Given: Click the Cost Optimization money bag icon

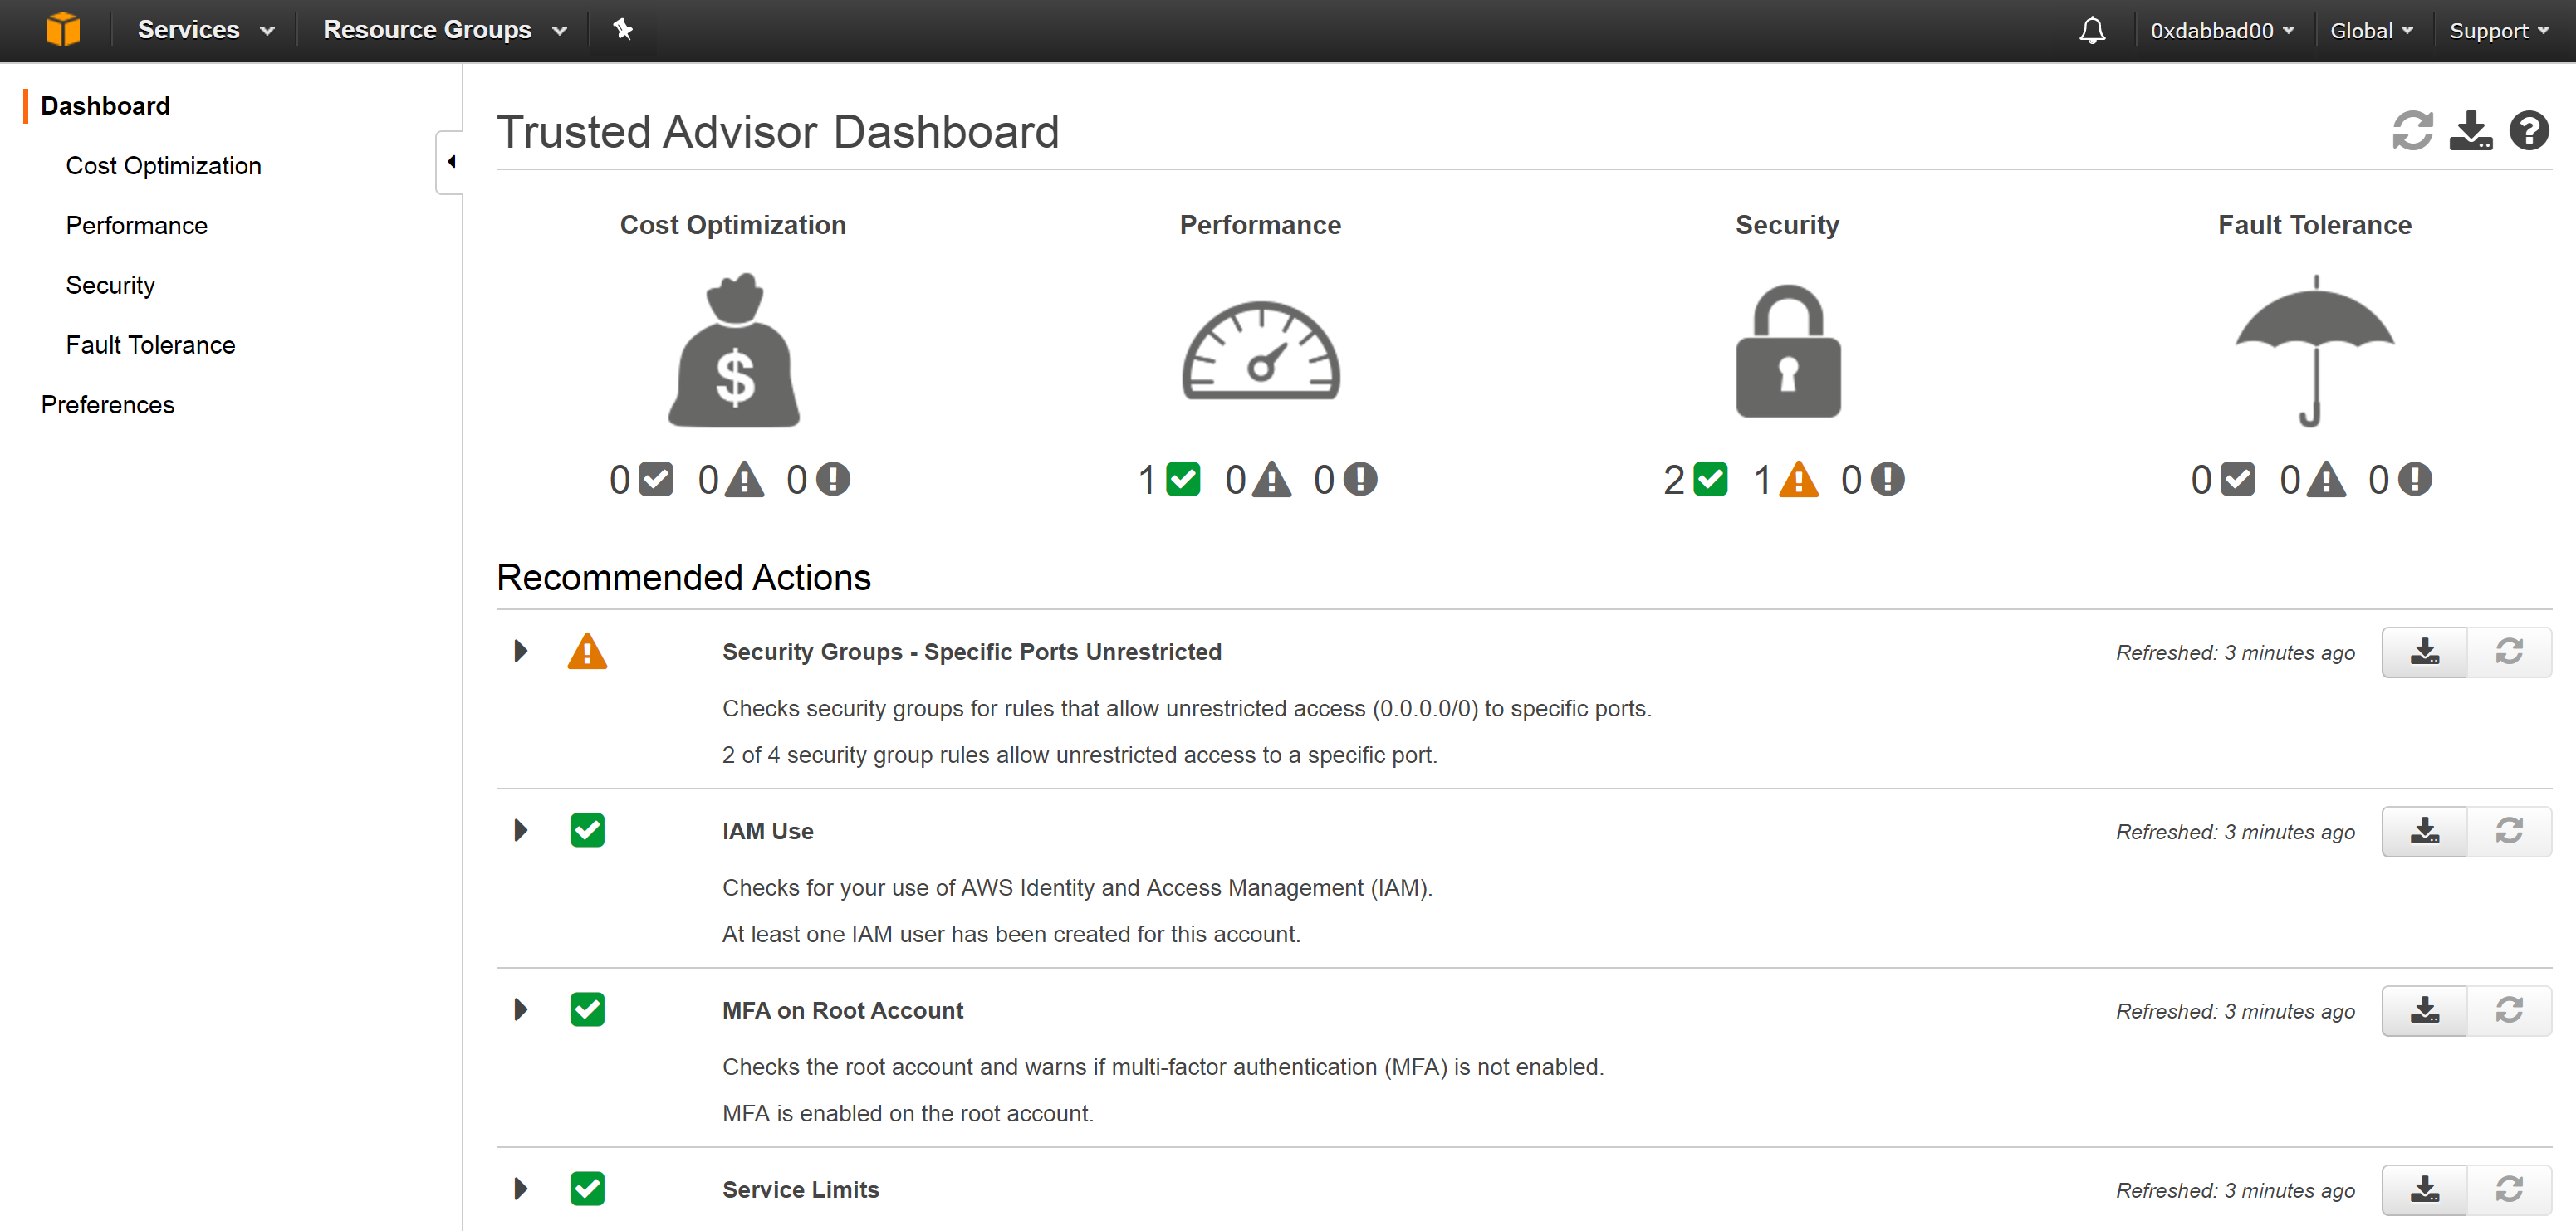Looking at the screenshot, I should [x=734, y=349].
